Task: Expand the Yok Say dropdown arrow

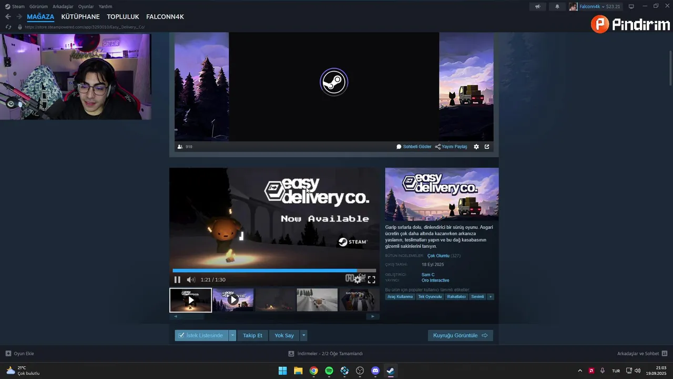Action: pos(303,335)
